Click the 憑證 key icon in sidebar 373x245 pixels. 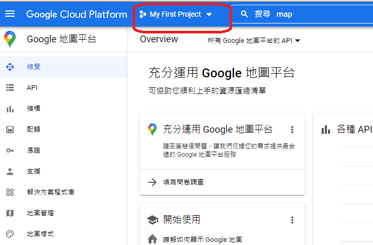coord(10,150)
